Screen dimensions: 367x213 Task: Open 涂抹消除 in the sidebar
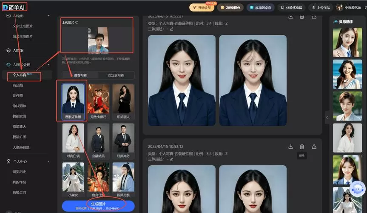(x=19, y=106)
